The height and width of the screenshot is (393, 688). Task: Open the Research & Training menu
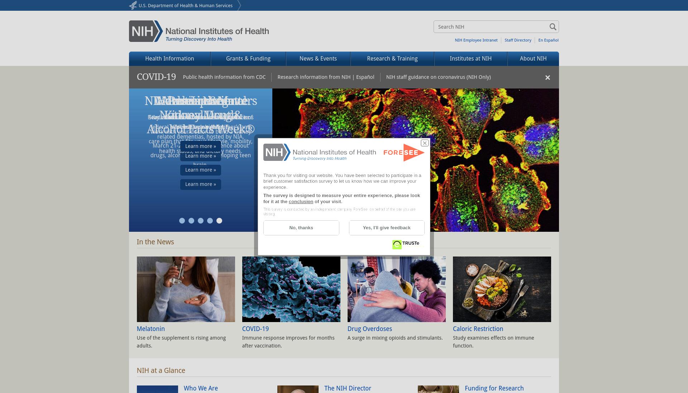point(392,59)
